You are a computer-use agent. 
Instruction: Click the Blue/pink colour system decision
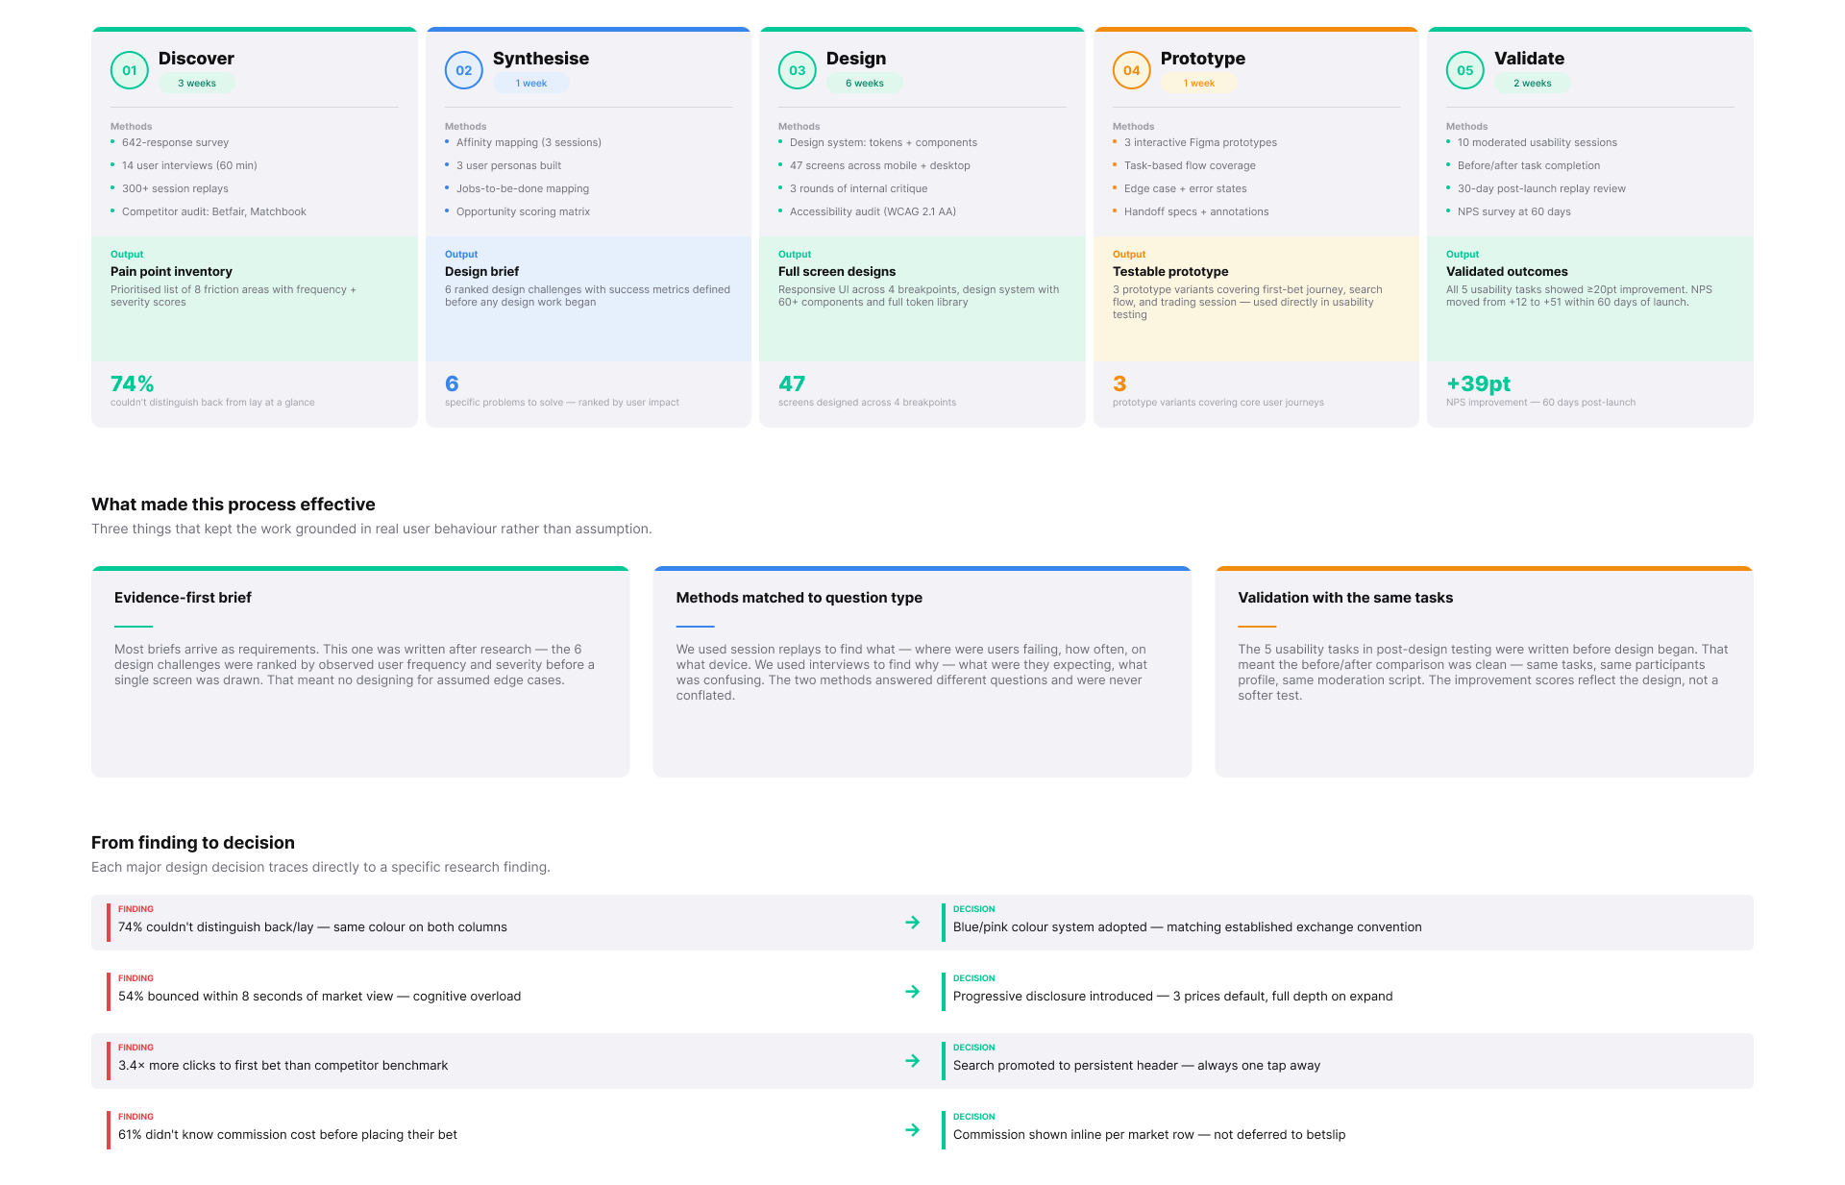[x=1187, y=927]
